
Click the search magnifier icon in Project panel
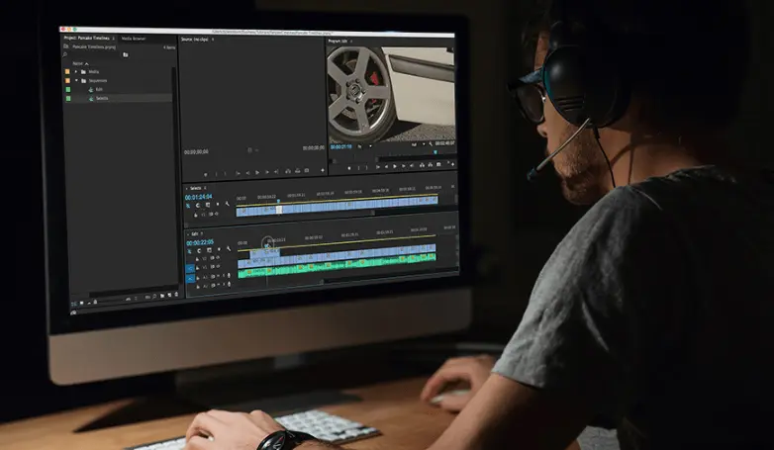click(x=65, y=54)
